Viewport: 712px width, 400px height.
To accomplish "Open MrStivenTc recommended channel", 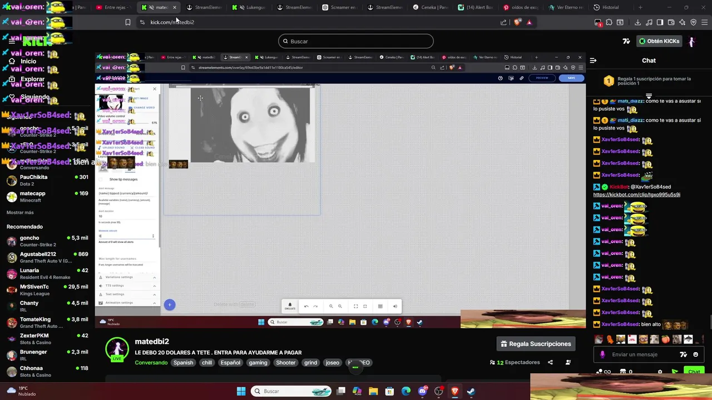I will (47, 290).
